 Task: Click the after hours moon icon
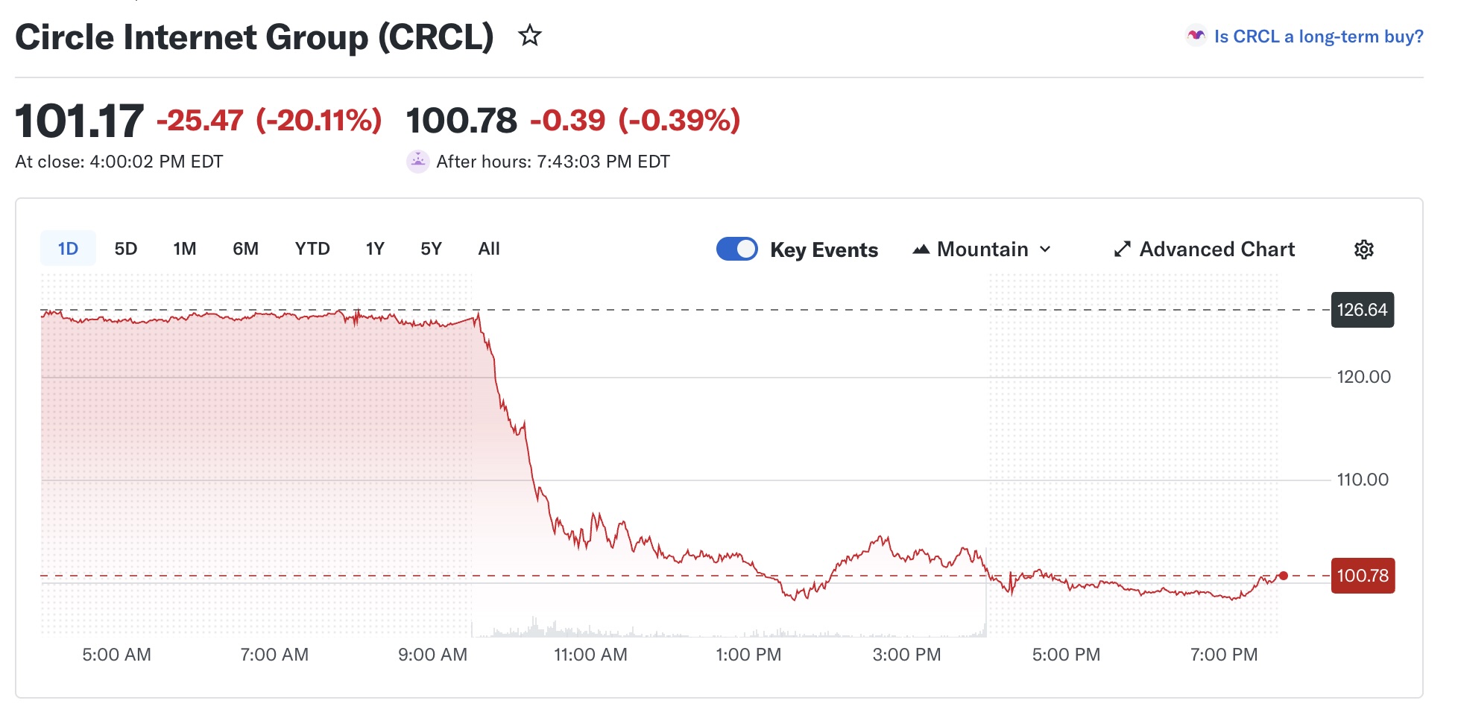click(418, 162)
